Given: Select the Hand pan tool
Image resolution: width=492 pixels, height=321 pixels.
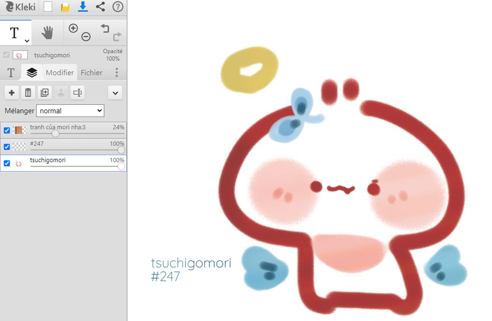Looking at the screenshot, I should [x=48, y=33].
